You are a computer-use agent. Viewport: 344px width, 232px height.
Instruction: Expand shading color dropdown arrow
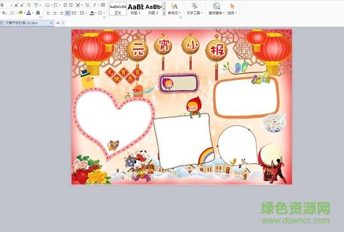(x=96, y=13)
